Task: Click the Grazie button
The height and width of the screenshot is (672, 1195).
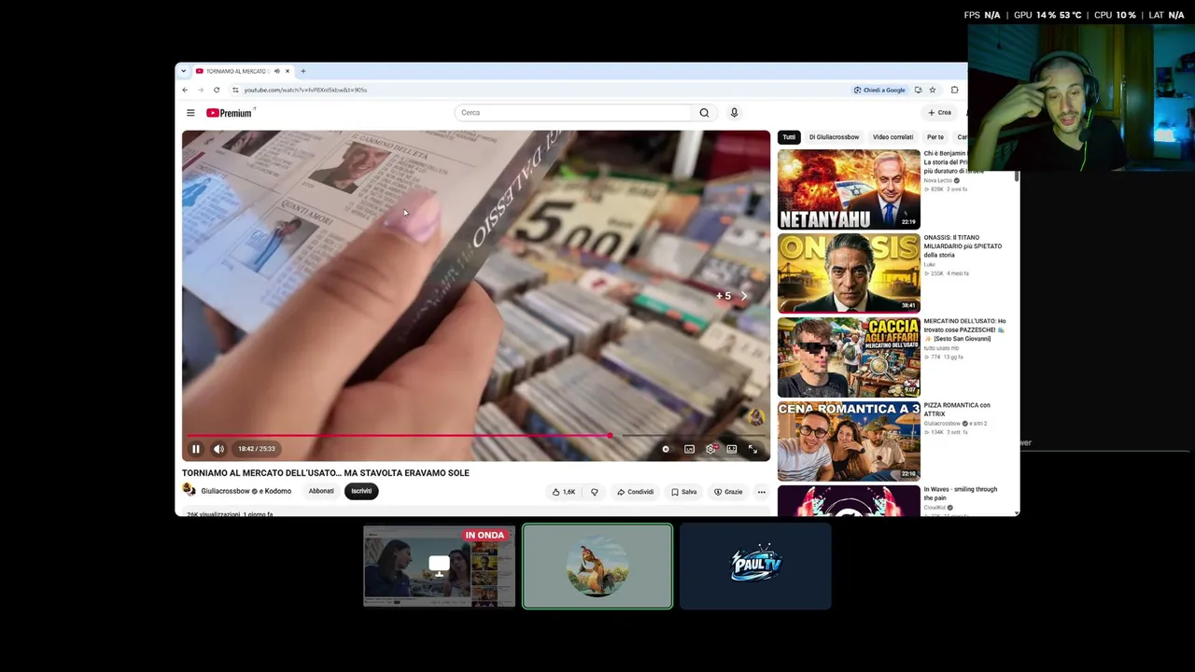Action: coord(728,492)
